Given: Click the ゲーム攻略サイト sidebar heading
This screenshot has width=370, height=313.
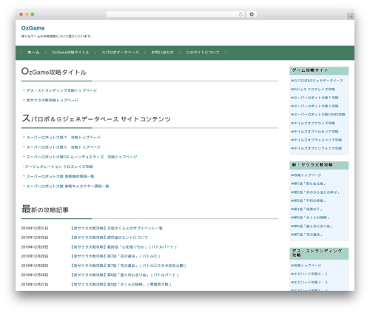Looking at the screenshot, I should [x=310, y=70].
